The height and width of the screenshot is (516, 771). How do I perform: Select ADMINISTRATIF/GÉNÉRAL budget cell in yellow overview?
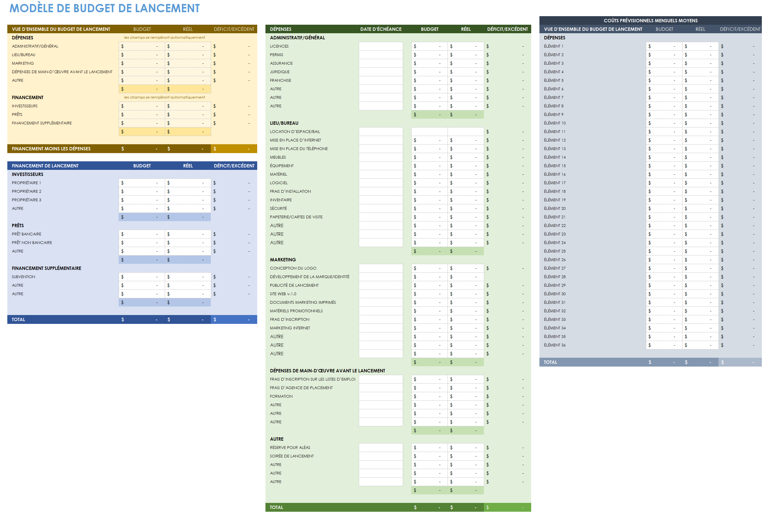coord(142,46)
